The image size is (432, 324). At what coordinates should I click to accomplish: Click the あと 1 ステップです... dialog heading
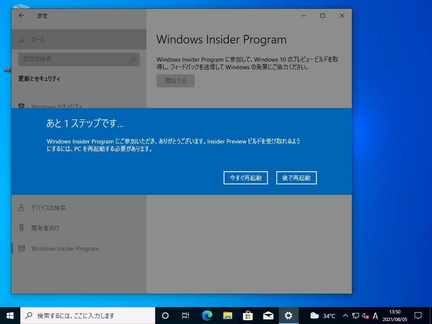click(x=85, y=123)
